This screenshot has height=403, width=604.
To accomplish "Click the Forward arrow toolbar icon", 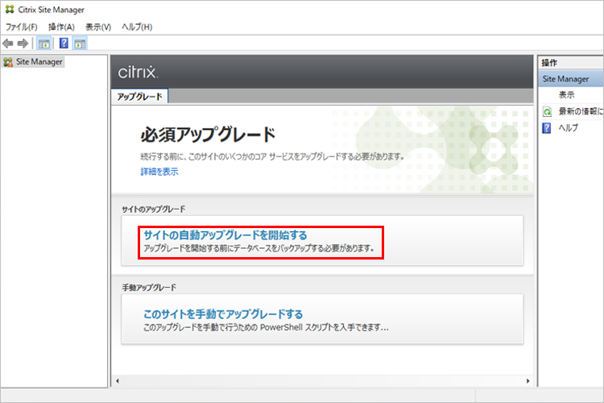I will tap(23, 43).
